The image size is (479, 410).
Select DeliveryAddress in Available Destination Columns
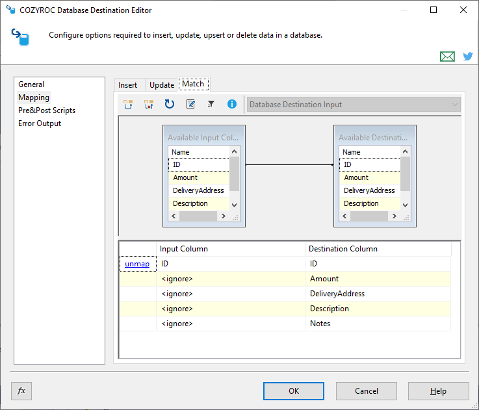[x=370, y=190]
